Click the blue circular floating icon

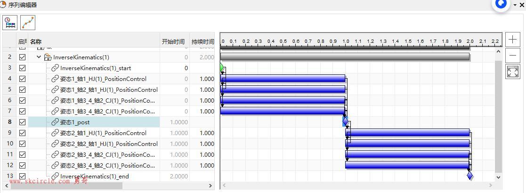501,4
